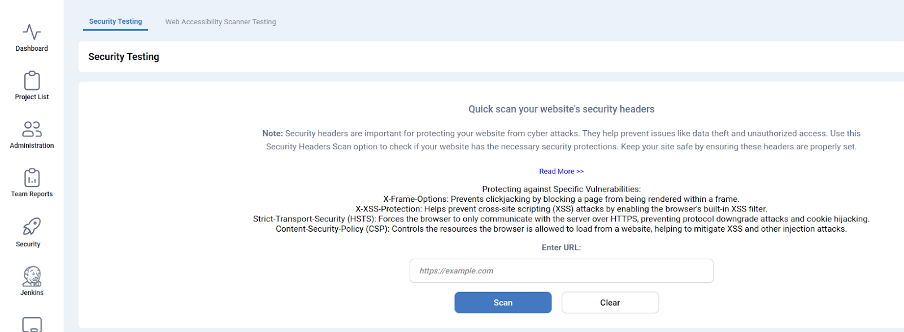Click the Jenkins text label
The width and height of the screenshot is (904, 332).
click(32, 293)
